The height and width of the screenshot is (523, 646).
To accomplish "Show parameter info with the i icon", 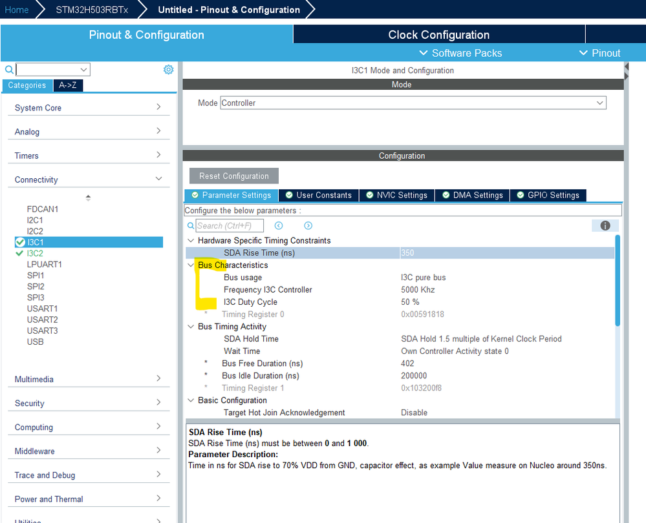I will [x=605, y=225].
